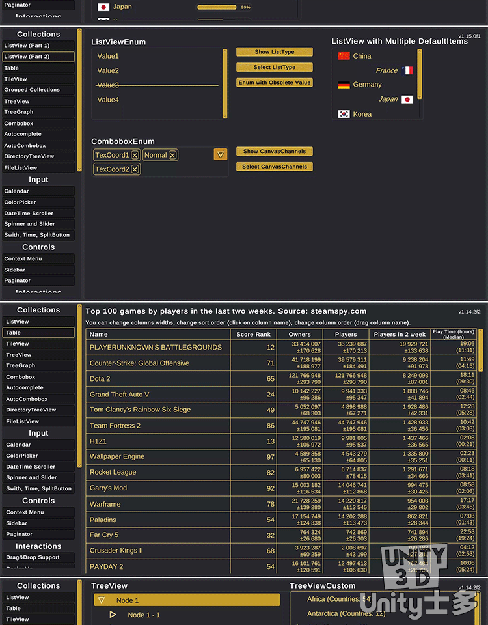
Task: Remove the TexCoord2 tag via its X
Action: [135, 169]
